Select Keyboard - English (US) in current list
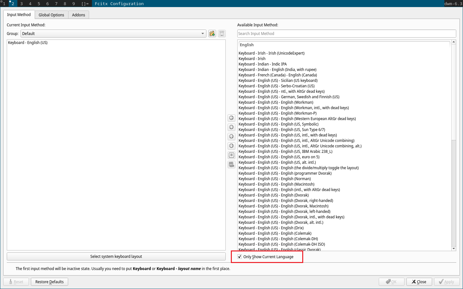The width and height of the screenshot is (463, 289). click(x=116, y=43)
